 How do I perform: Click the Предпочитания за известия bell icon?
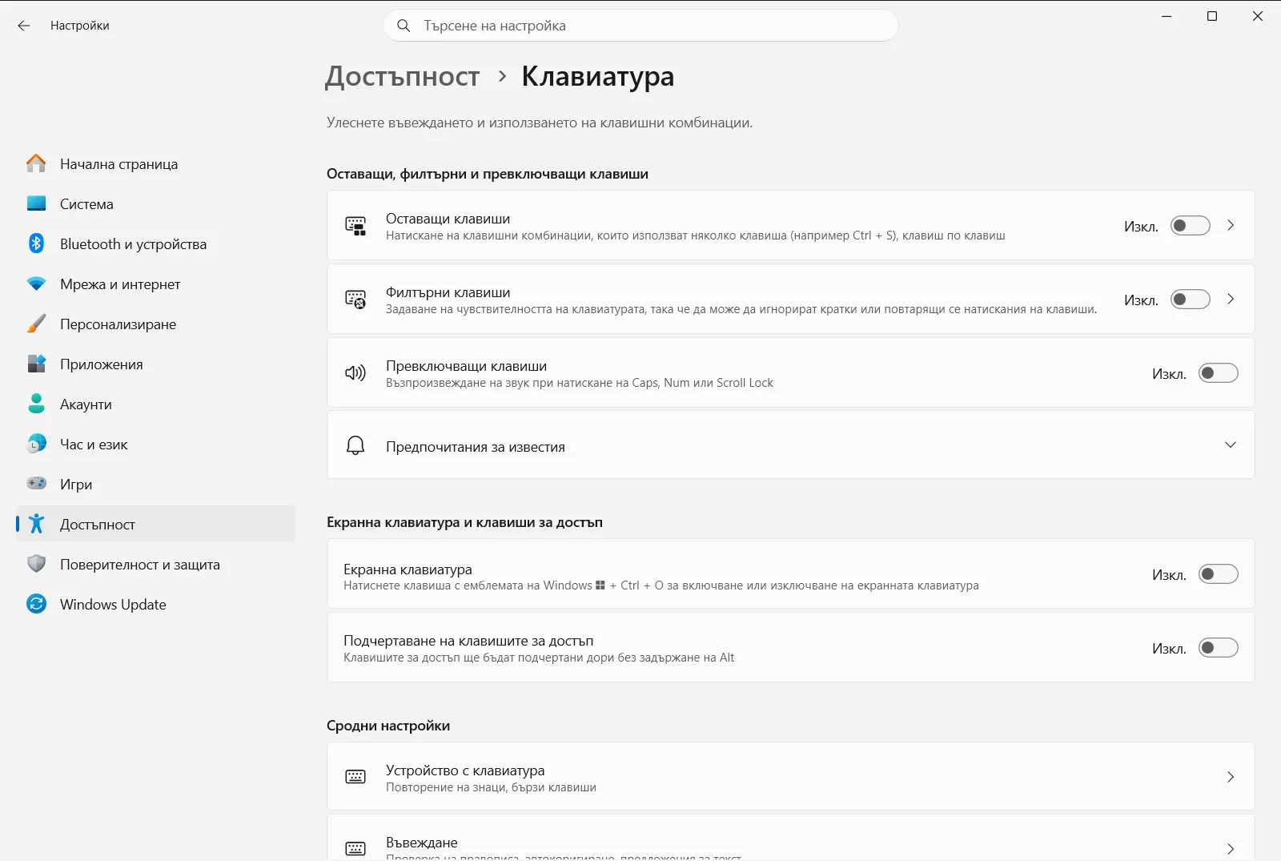[355, 445]
